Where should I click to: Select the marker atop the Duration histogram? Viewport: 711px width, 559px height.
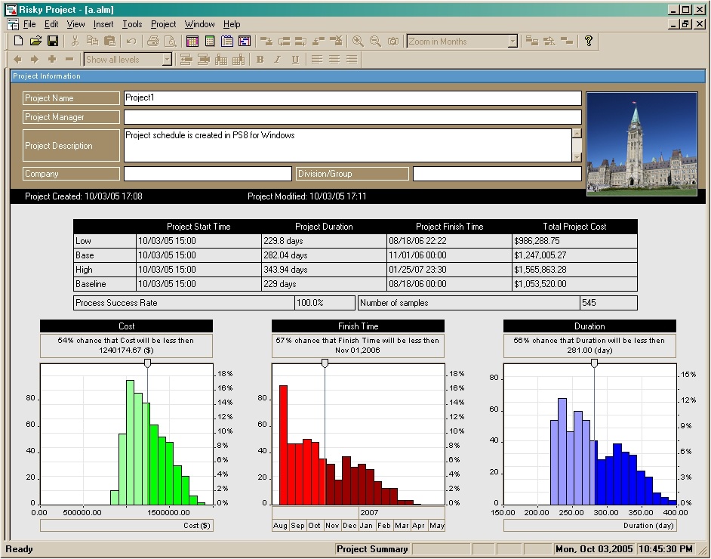point(594,363)
